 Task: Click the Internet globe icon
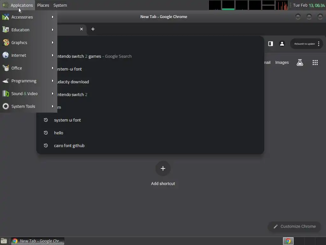(x=6, y=55)
